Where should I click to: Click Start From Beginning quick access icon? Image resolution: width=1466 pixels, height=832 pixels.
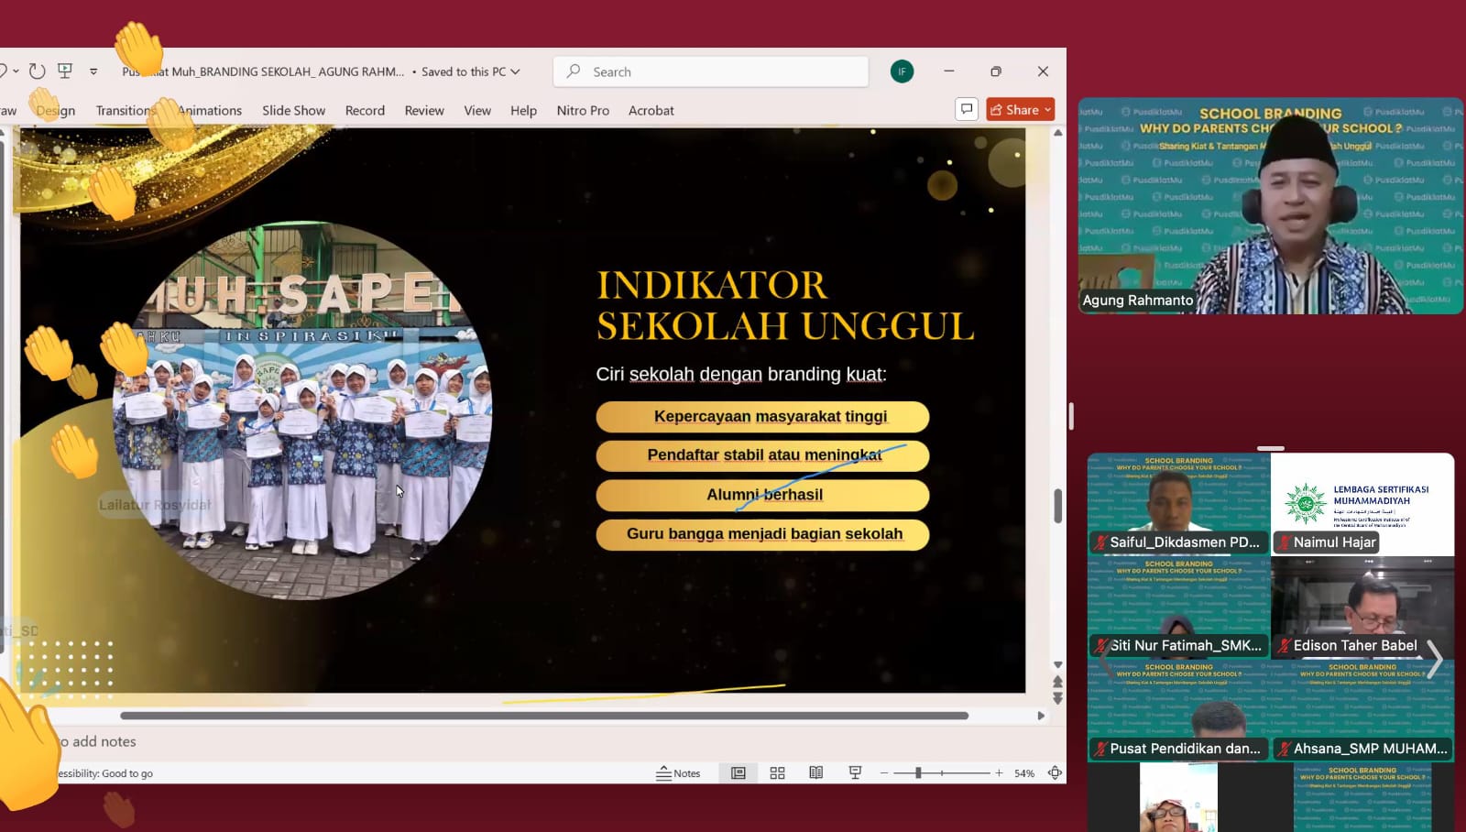[x=65, y=71]
